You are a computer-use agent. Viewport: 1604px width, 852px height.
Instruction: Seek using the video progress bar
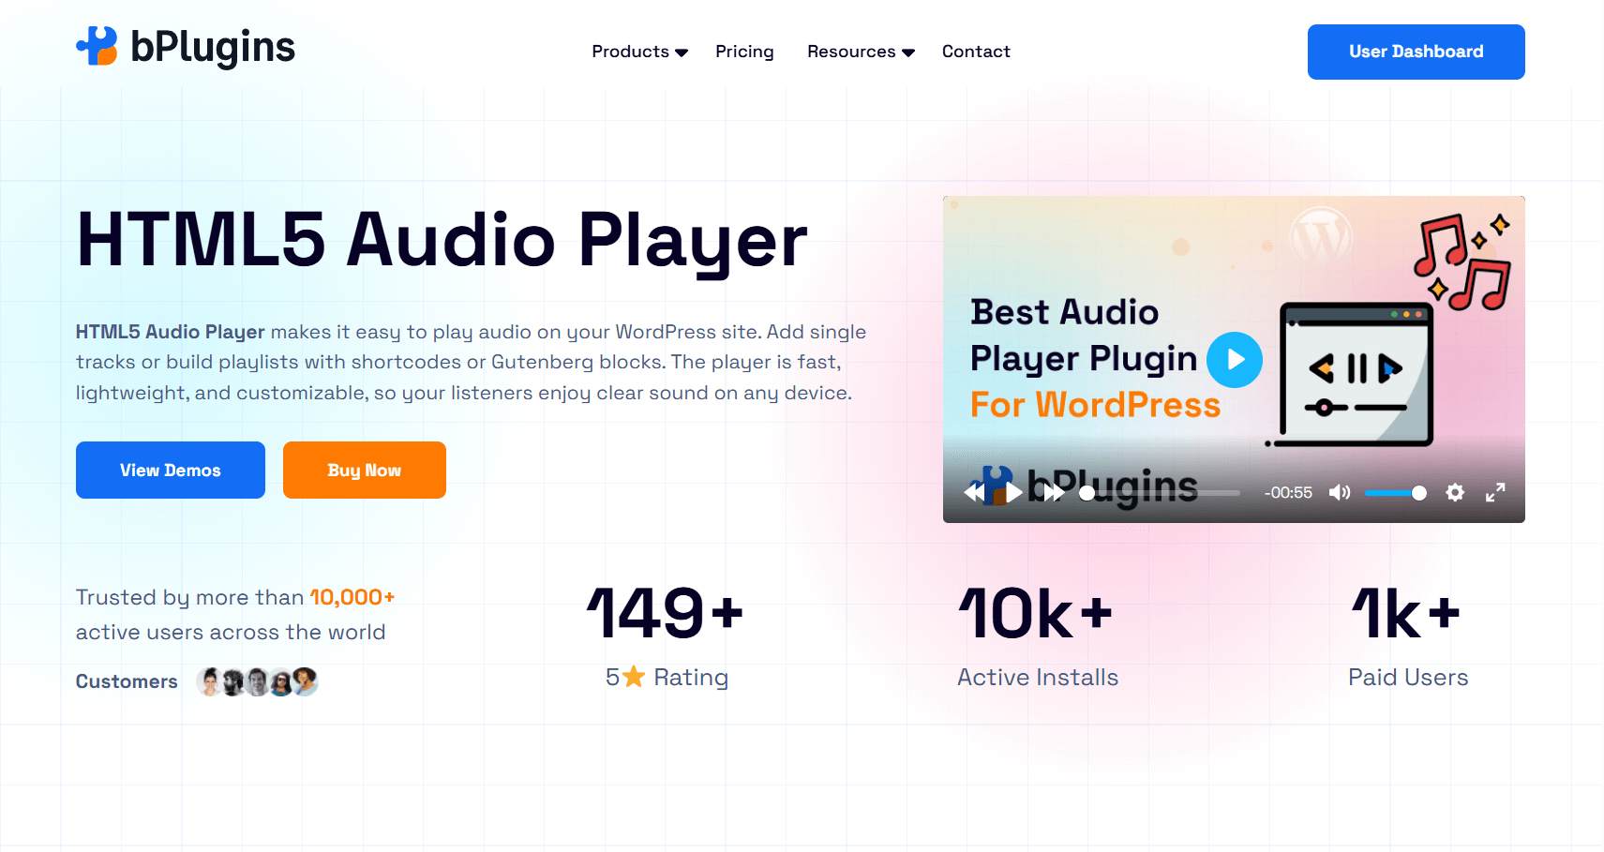(x=1161, y=493)
